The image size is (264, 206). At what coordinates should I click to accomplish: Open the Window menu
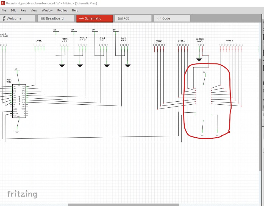point(47,10)
